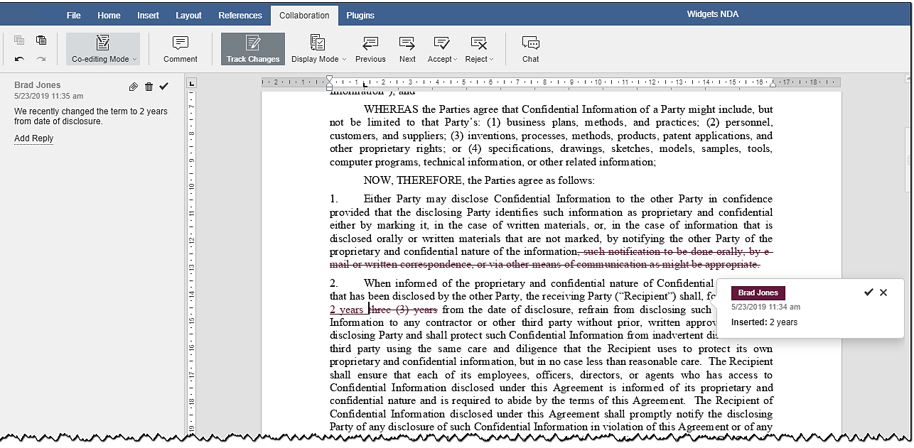Open the Display Mode dropdown
Viewport: 914px width, 448px height.
point(318,49)
